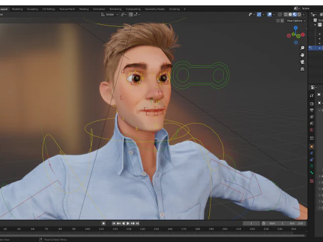This screenshot has width=323, height=242.
Task: Expand the Pose Options dropdown
Action: (x=296, y=21)
